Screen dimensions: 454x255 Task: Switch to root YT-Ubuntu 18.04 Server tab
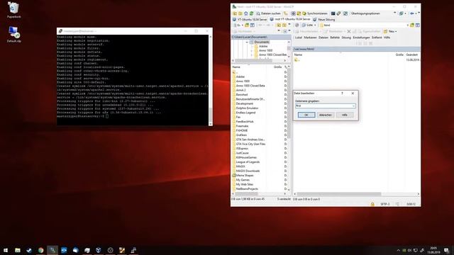pyautogui.click(x=290, y=19)
